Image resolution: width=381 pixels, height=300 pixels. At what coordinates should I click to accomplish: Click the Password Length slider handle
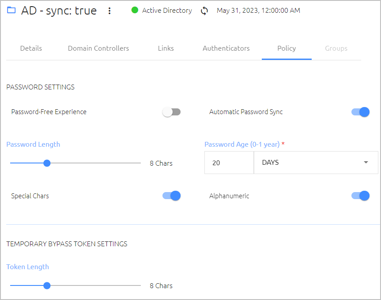tap(47, 163)
